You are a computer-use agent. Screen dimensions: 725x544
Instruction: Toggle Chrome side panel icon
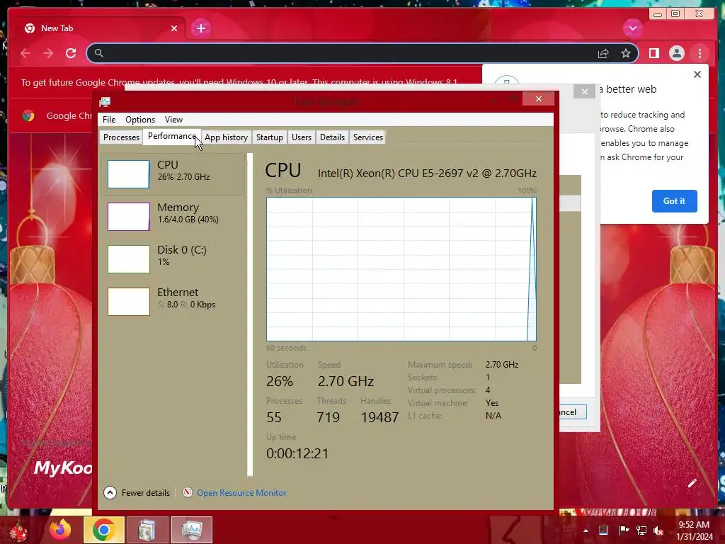coord(653,53)
